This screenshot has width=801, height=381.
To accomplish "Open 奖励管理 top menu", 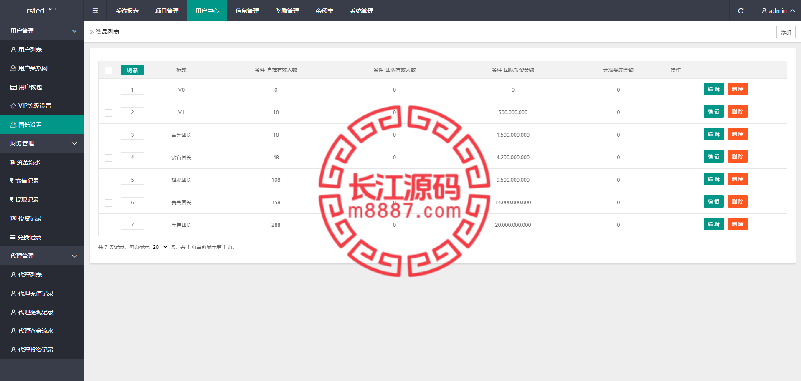I will pyautogui.click(x=287, y=11).
